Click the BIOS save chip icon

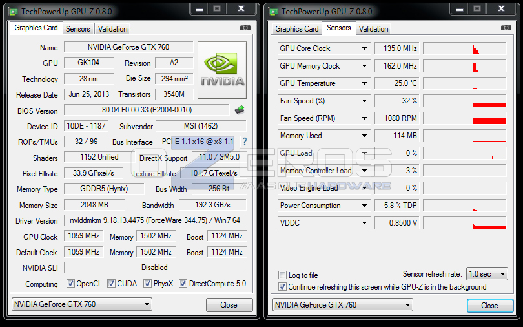[240, 110]
